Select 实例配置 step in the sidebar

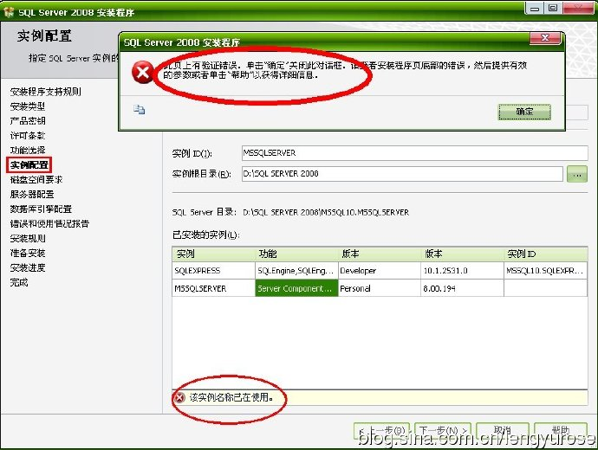pyautogui.click(x=29, y=164)
